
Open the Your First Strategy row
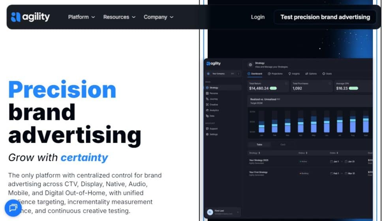pos(310,173)
